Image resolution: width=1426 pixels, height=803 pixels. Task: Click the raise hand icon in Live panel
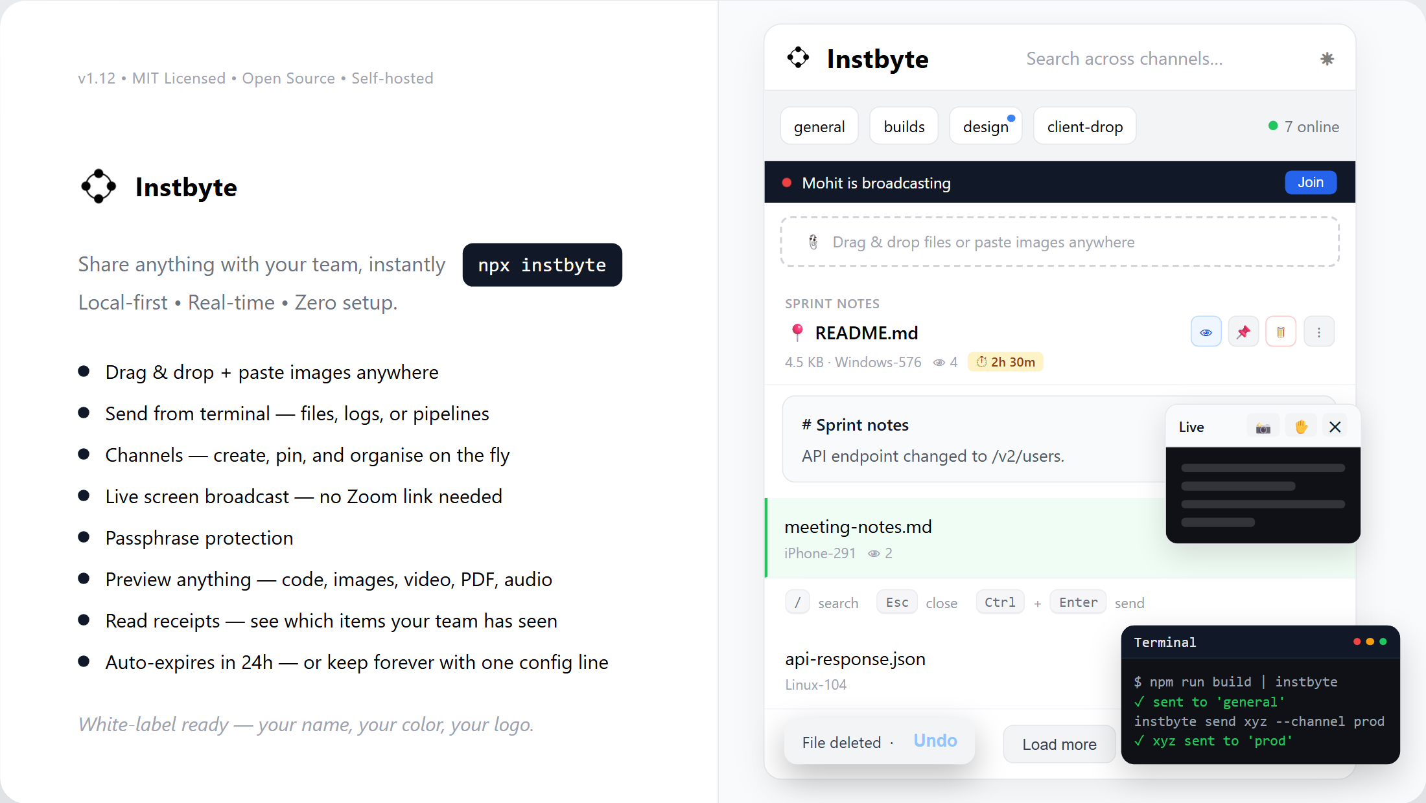tap(1301, 427)
